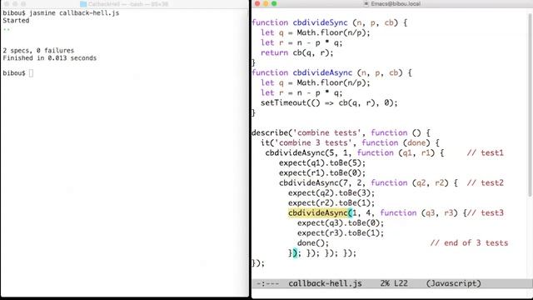This screenshot has height=300, width=533.
Task: Click 'cbdivideAsync(5, 1, function' call
Action: 329,152
